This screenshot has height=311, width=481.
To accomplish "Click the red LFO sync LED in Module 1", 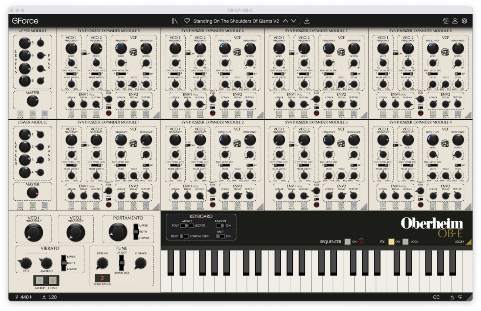I will [x=109, y=204].
